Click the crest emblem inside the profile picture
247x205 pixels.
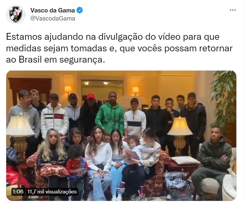point(16,14)
